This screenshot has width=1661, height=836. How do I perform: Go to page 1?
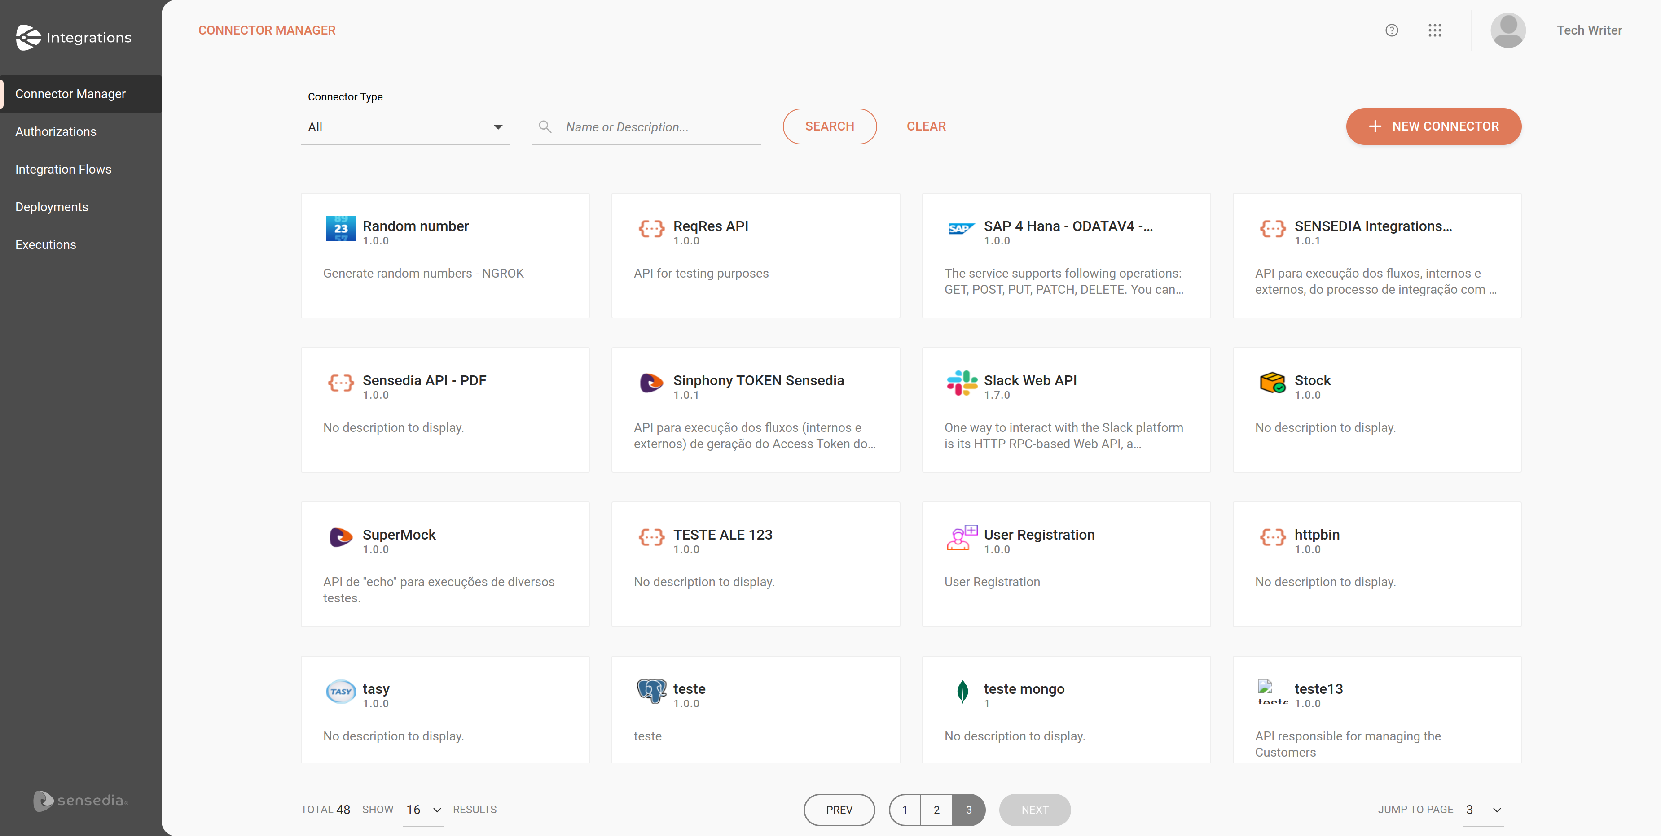(x=905, y=810)
